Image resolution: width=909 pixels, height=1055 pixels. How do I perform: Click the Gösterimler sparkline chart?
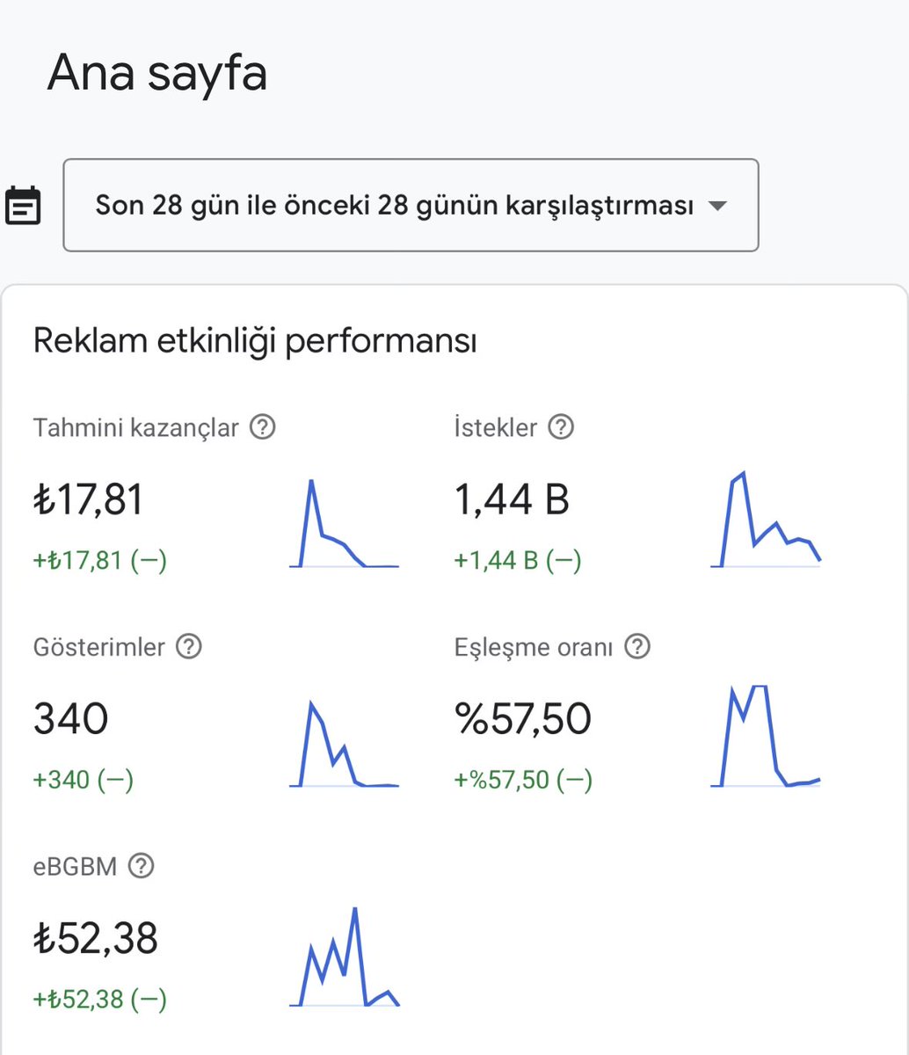[x=344, y=744]
